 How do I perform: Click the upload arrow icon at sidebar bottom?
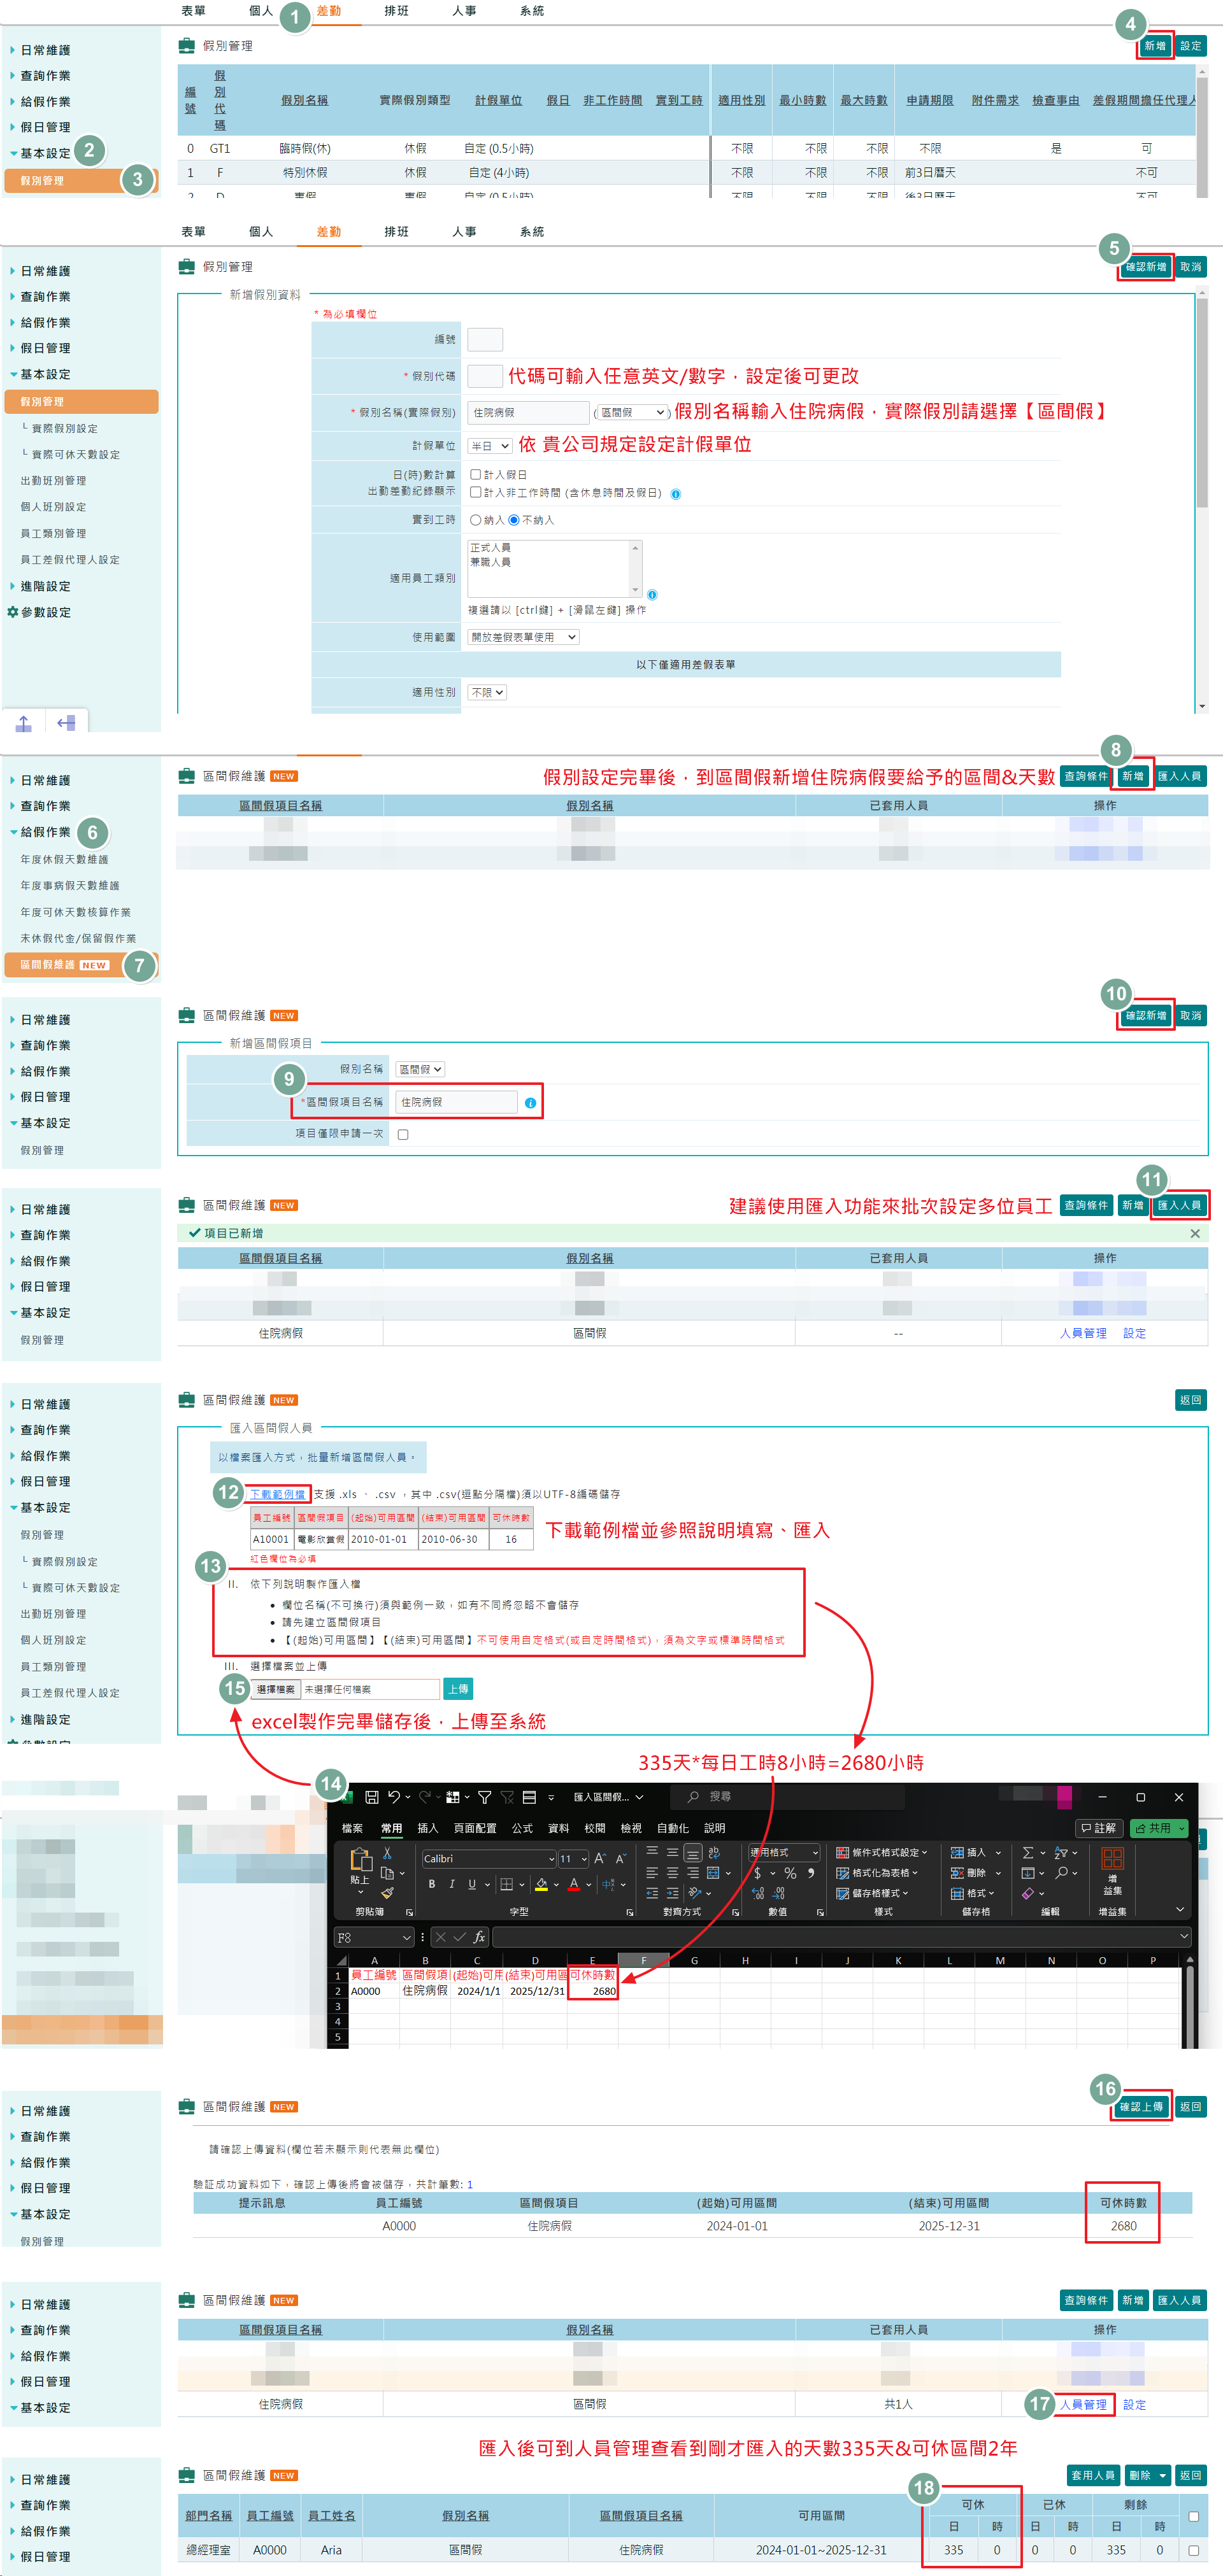click(24, 723)
